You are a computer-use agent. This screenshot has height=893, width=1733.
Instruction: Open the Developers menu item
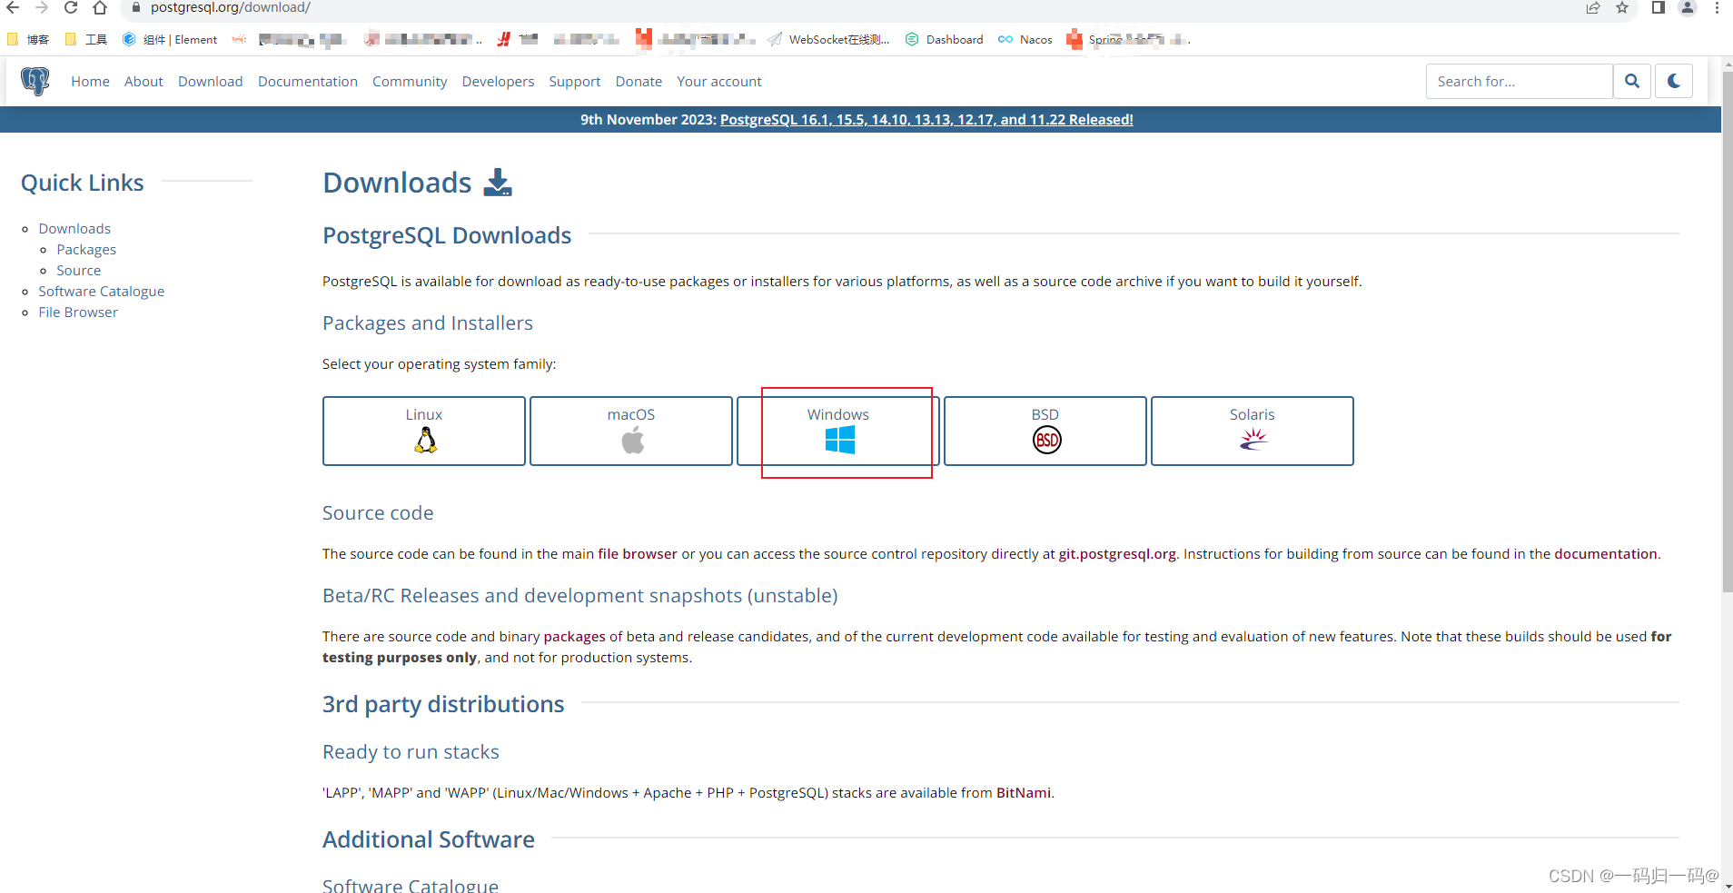coord(498,82)
